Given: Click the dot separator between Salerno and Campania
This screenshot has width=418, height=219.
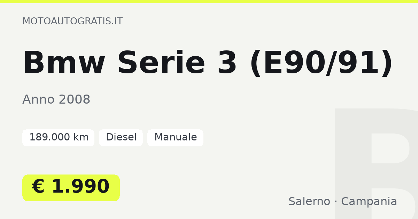Looking at the screenshot, I should pos(335,202).
